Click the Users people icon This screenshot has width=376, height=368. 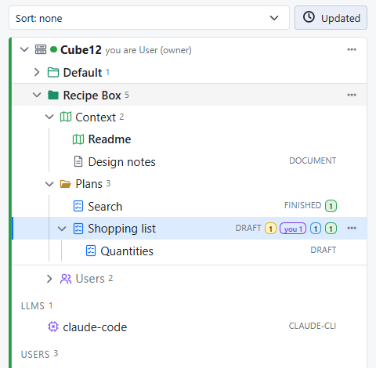tap(66, 279)
